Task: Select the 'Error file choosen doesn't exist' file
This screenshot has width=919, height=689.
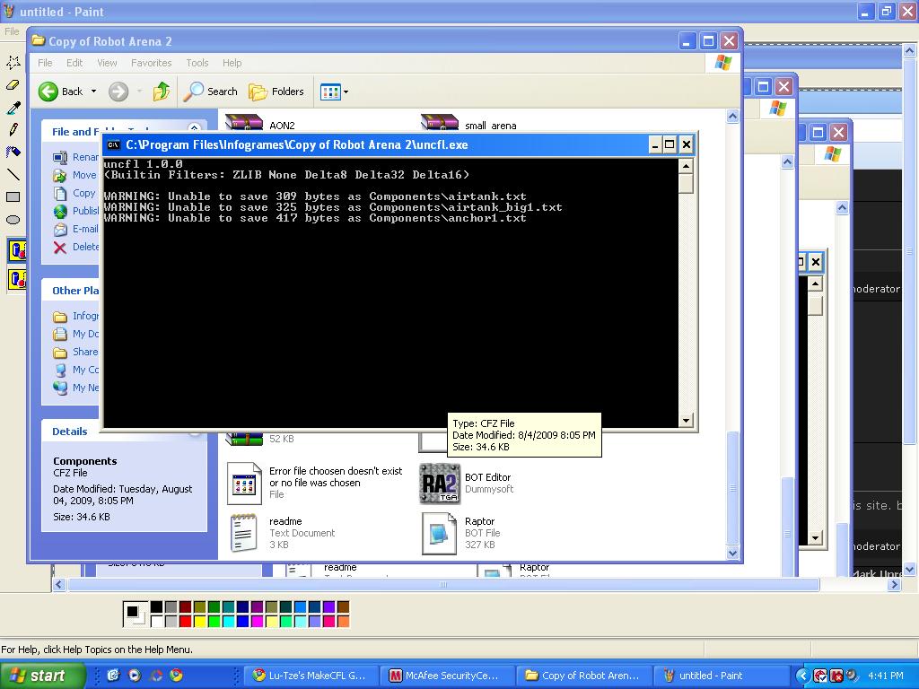Action: [x=315, y=483]
